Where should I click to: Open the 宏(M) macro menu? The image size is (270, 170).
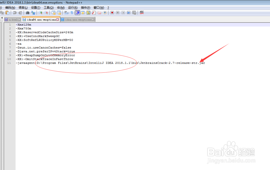tap(61, 8)
